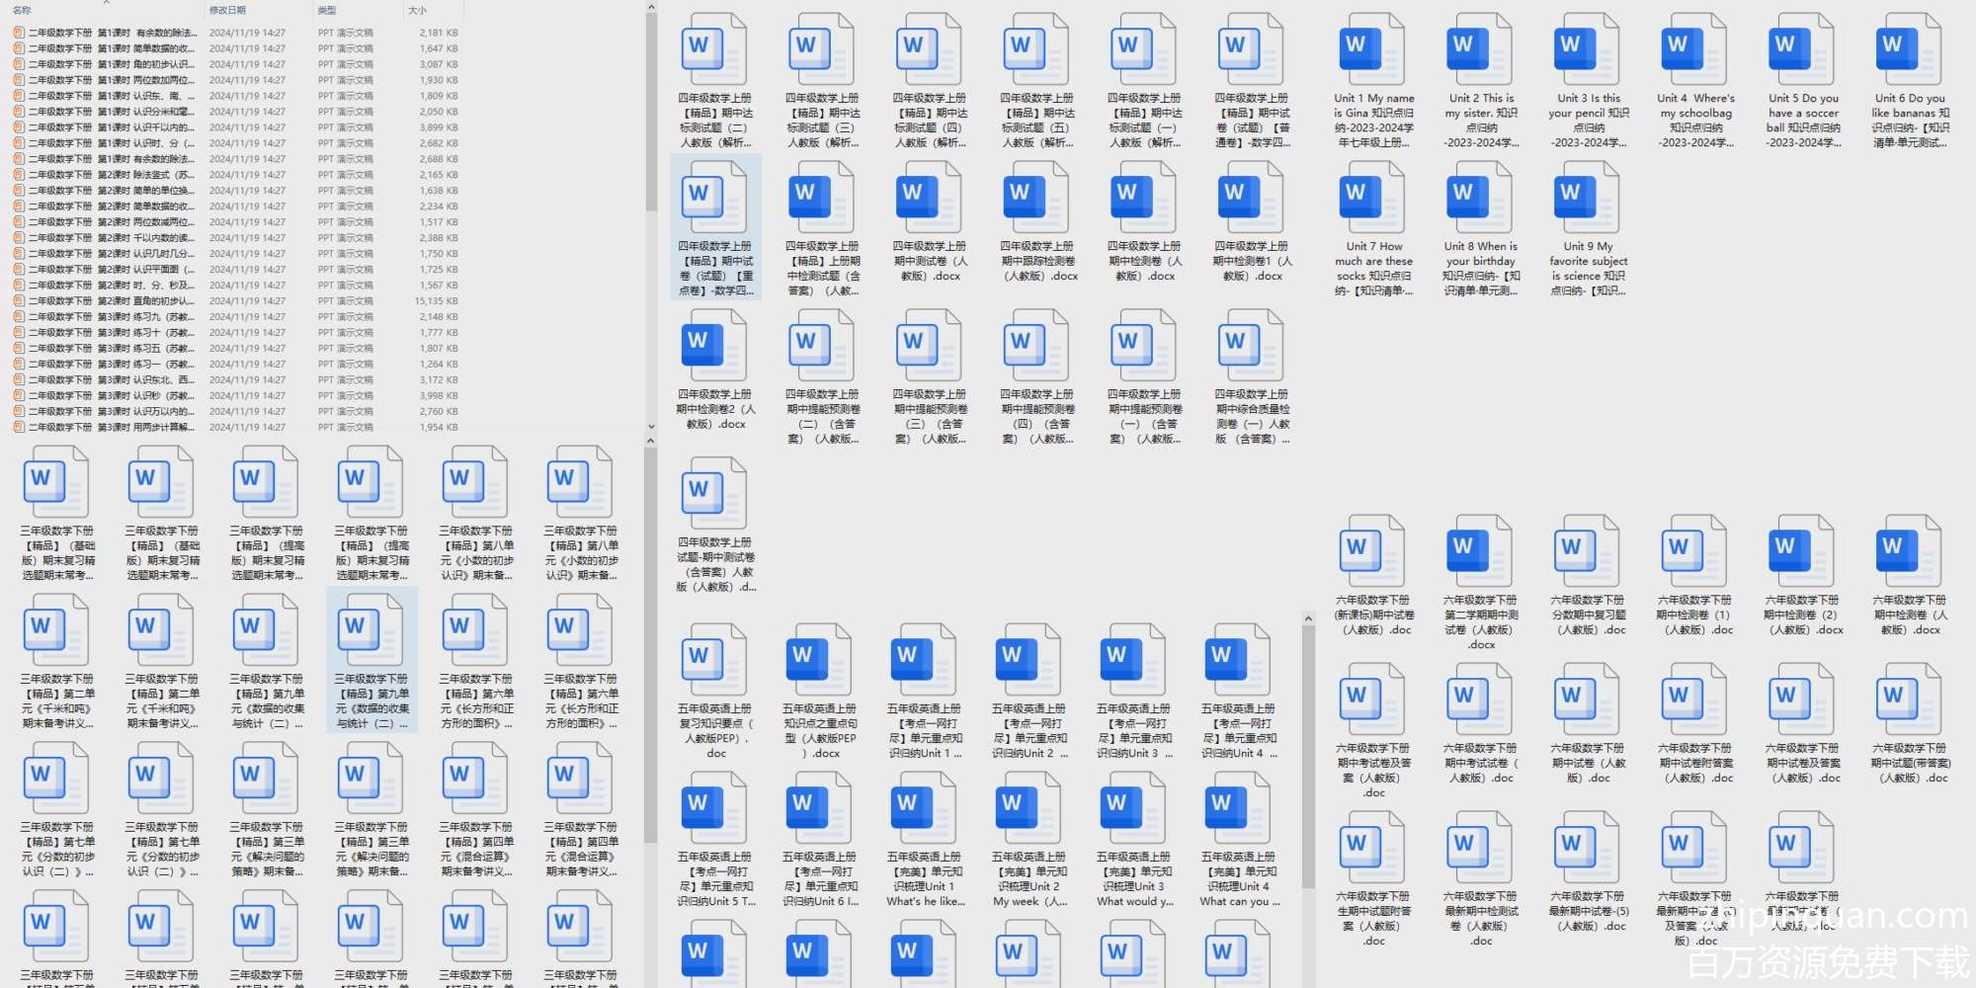Open the highlighted 四年级数学上册 期中试卷【重点卷】file
This screenshot has height=988, width=1976.
click(x=715, y=229)
